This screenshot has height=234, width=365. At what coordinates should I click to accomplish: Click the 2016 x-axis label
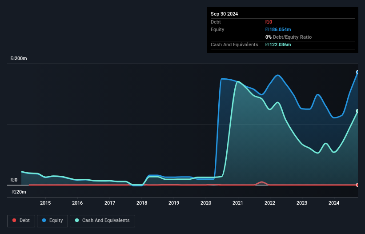[x=77, y=203]
